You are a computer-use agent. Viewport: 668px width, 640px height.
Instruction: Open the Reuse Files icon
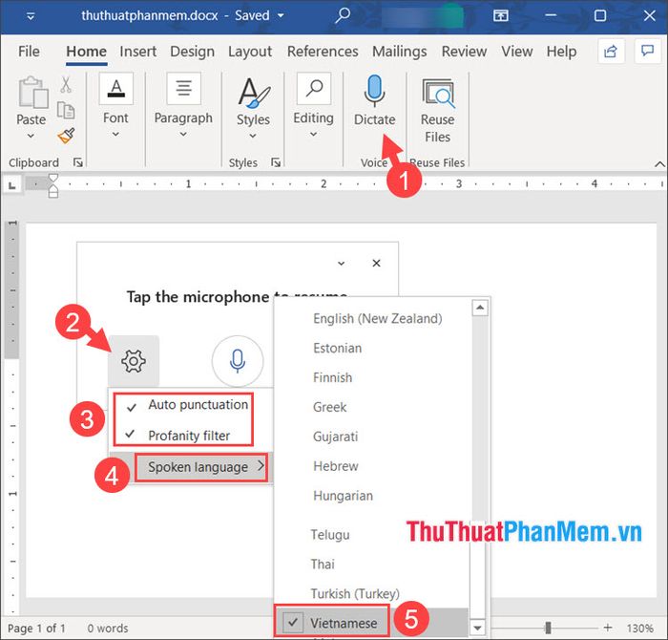(x=438, y=93)
